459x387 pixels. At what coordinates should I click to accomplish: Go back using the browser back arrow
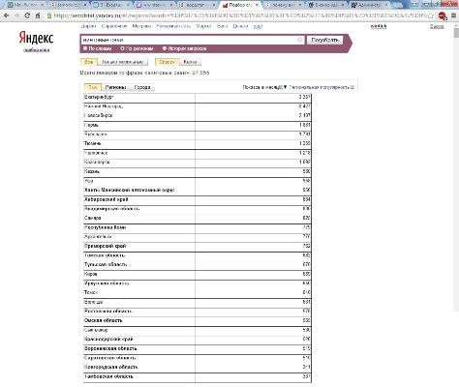pyautogui.click(x=7, y=15)
